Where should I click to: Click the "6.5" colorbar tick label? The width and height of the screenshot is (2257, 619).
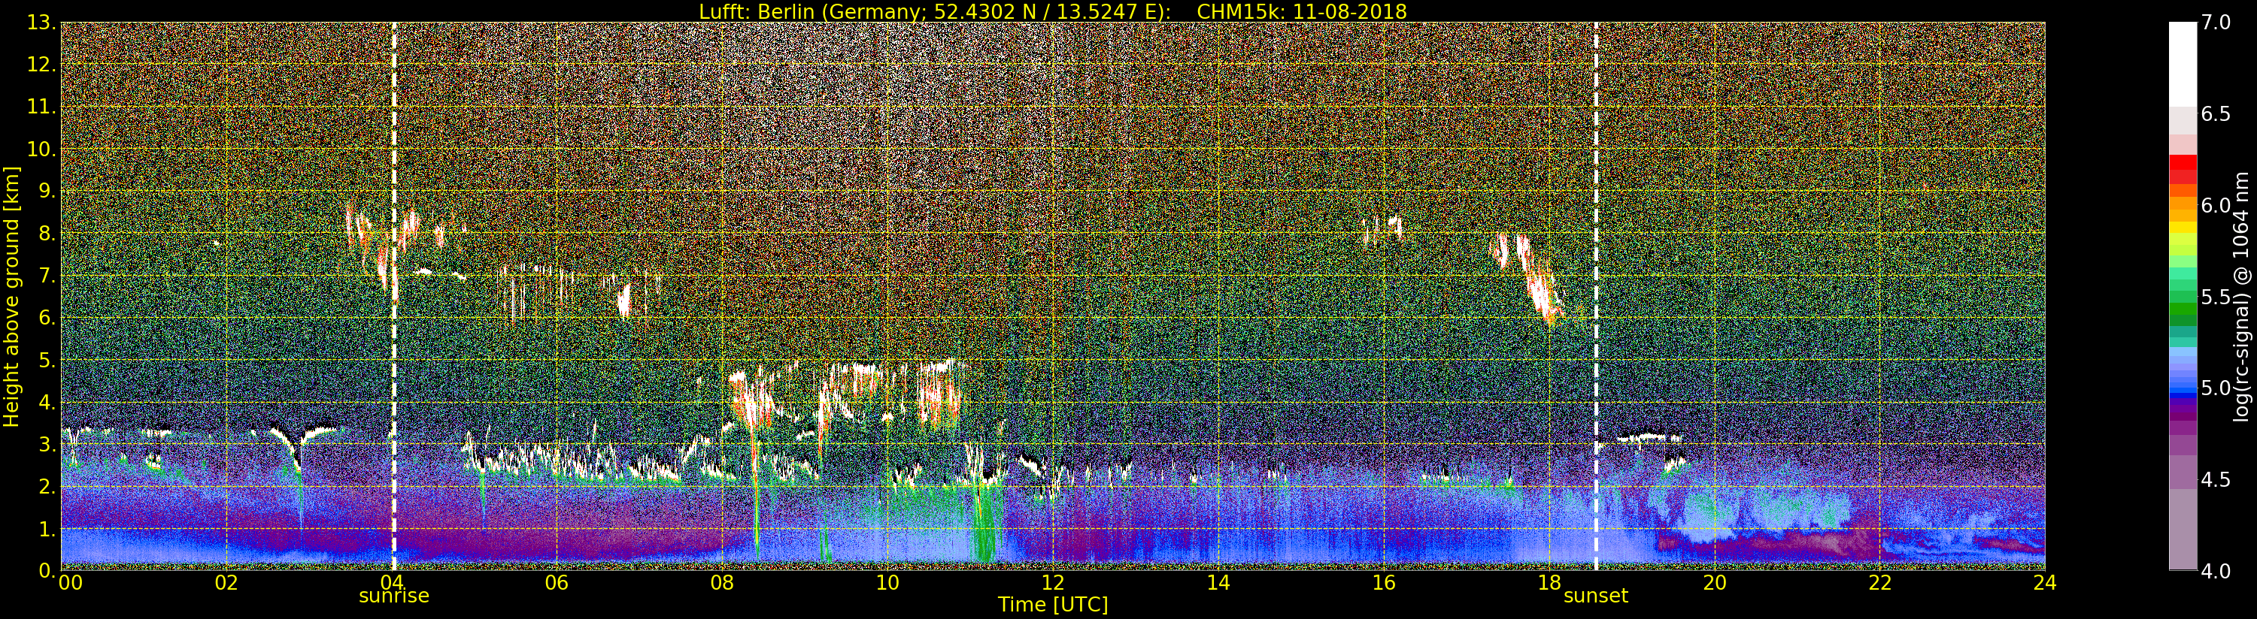2215,114
